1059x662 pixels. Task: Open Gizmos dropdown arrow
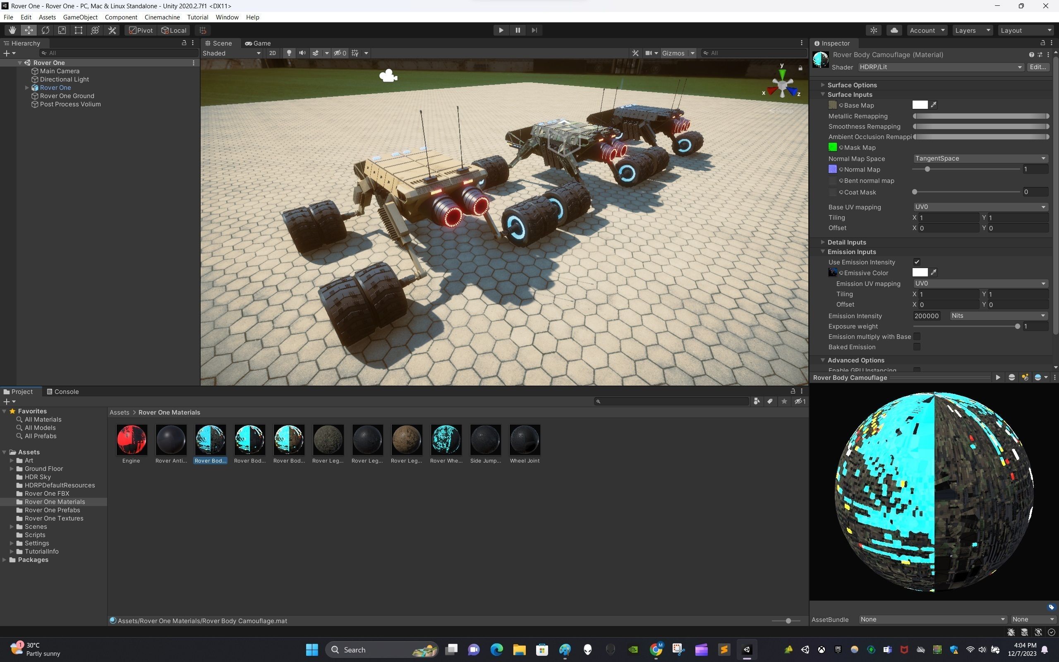(x=692, y=53)
